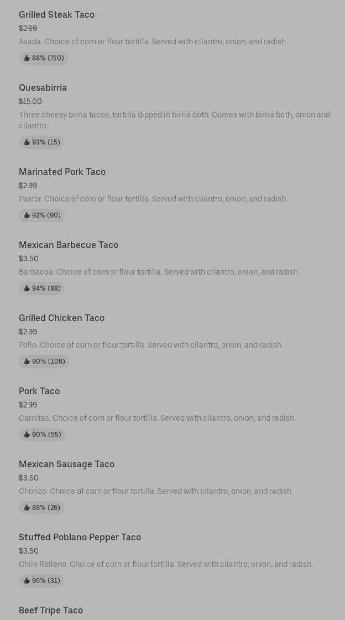Open the Grilled Steak Taco item
Screen dimensions: 345x620
pyautogui.click(x=56, y=15)
